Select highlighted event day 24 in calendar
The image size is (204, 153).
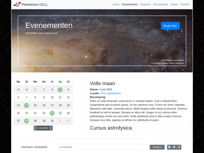click(x=52, y=113)
